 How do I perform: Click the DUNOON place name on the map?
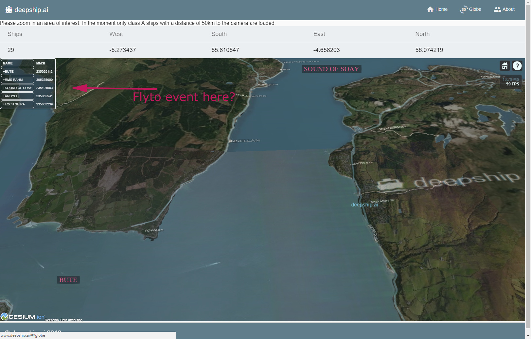pyautogui.click(x=267, y=84)
